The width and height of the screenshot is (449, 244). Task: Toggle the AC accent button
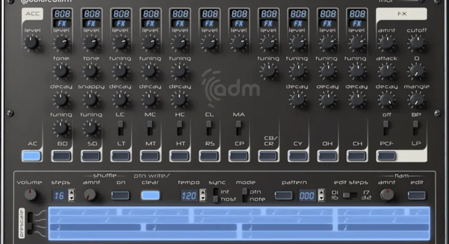(x=31, y=156)
